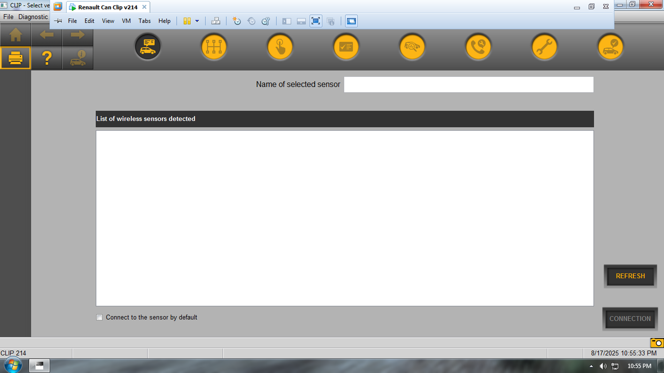Go back with the left arrow icon
This screenshot has height=373, width=664.
coord(47,36)
